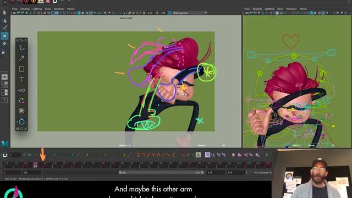Select the arrow Select tool in the left toolbox

(x=4, y=13)
